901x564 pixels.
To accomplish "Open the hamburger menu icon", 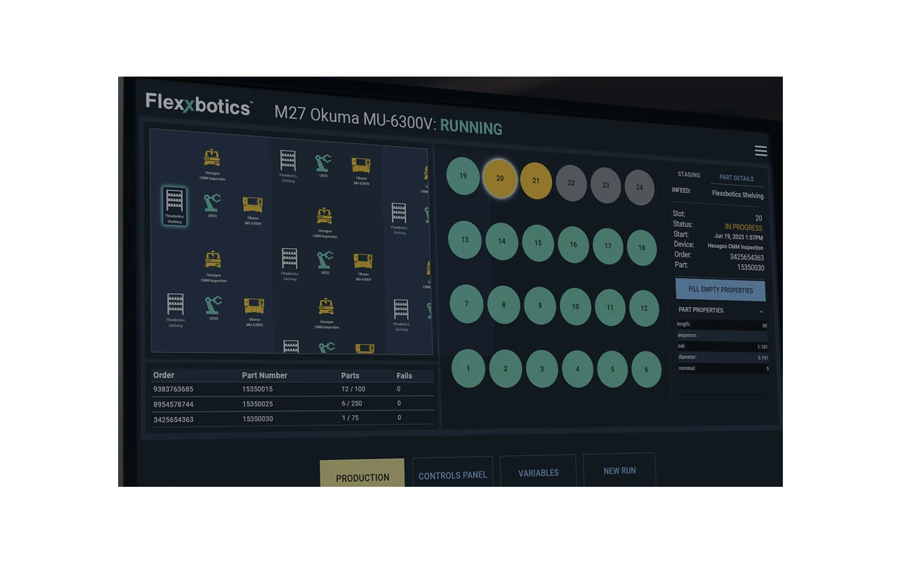I will click(x=760, y=151).
